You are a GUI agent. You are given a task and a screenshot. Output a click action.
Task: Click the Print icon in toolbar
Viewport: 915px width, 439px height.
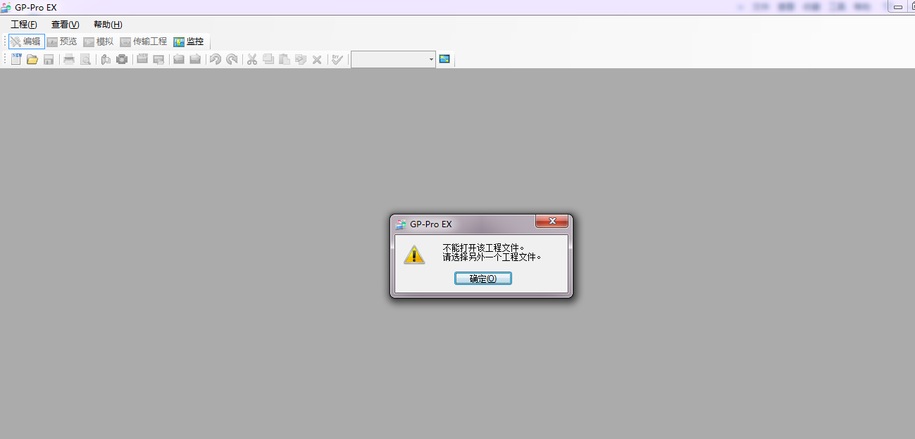point(69,59)
